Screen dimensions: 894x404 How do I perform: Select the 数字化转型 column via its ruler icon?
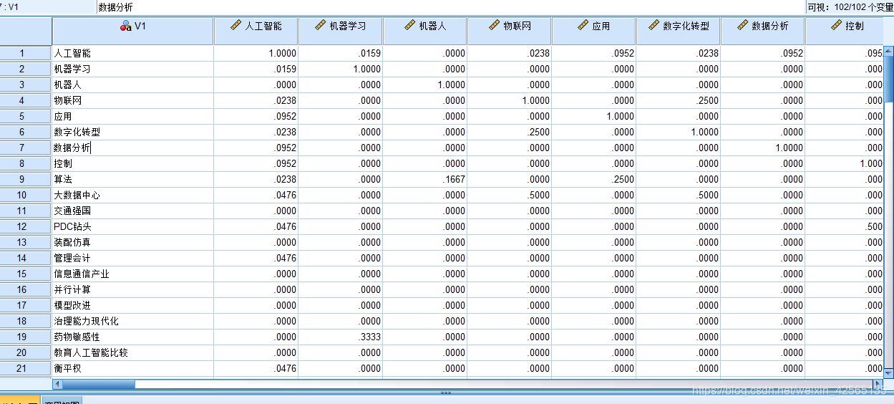(654, 25)
